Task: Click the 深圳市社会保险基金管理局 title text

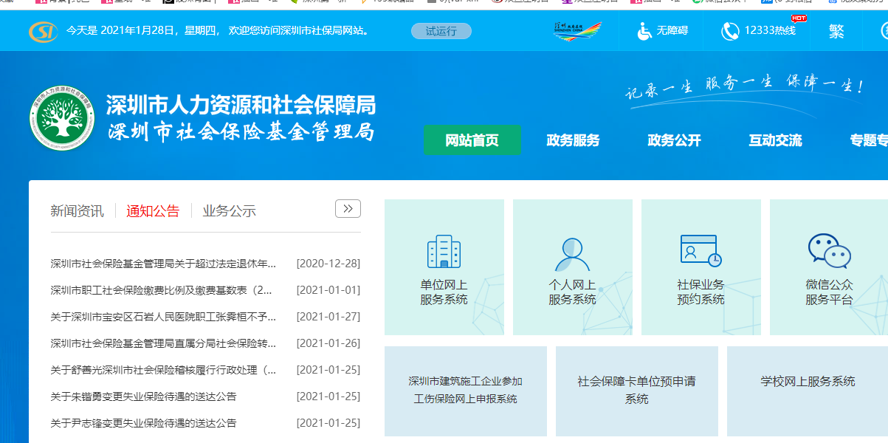Action: click(x=241, y=132)
